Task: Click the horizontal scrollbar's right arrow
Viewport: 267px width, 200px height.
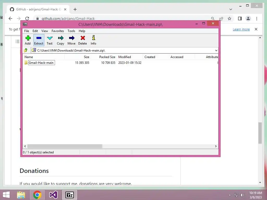Action: pyautogui.click(x=216, y=146)
